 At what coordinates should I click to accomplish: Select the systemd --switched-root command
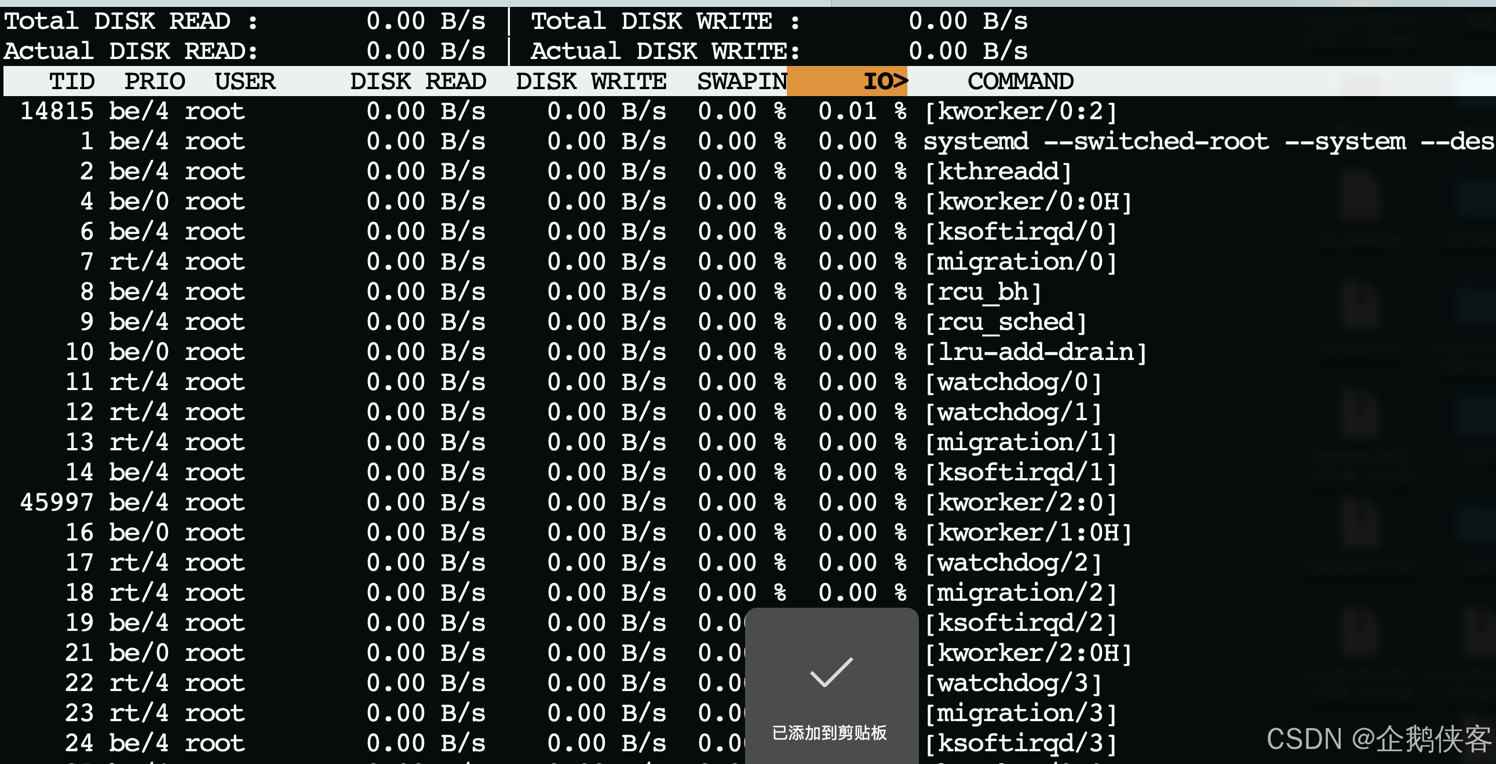(1208, 142)
